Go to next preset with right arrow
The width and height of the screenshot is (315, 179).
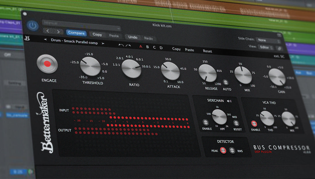(103, 43)
